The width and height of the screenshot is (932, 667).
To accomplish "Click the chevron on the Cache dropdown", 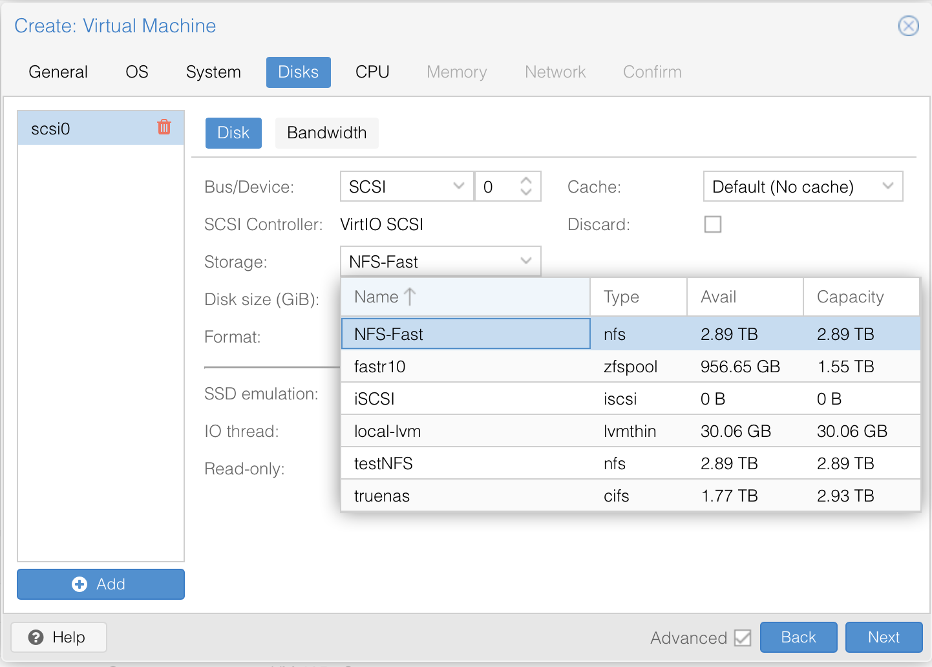I will click(x=889, y=186).
